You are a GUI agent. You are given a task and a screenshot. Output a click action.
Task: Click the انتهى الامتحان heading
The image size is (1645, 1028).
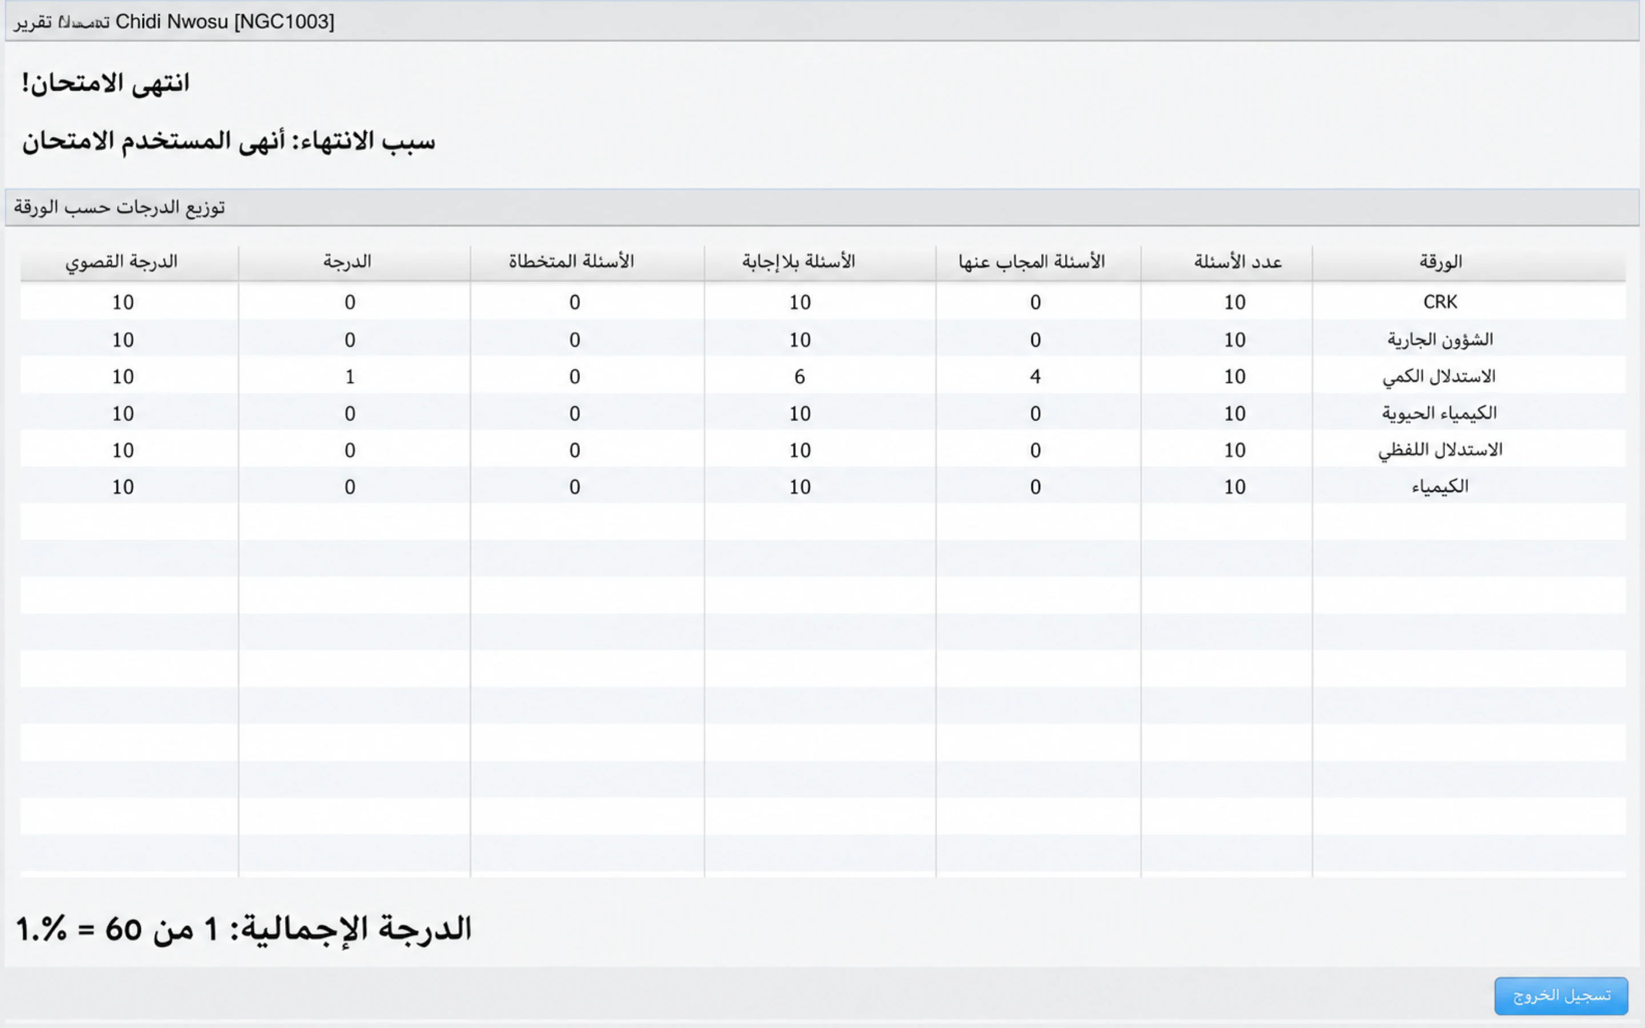(105, 83)
